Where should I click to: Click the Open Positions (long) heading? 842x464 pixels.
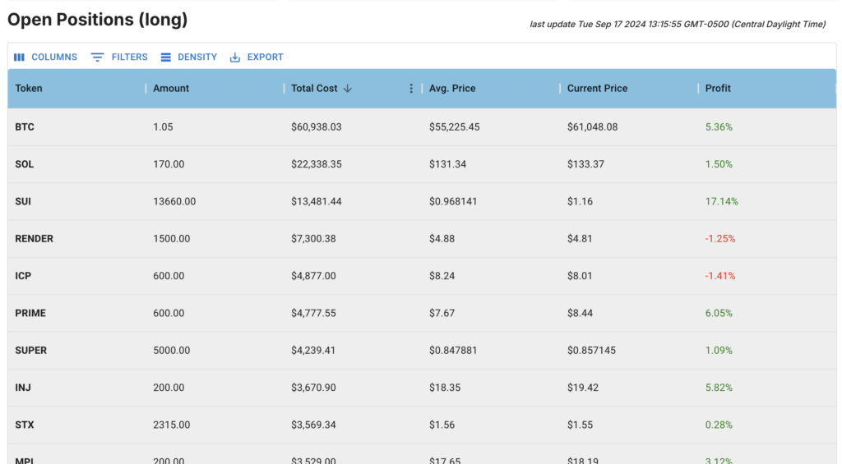pos(98,20)
